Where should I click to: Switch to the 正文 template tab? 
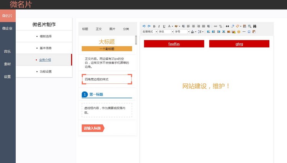99,29
